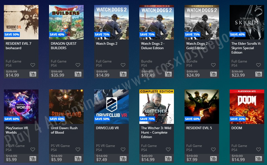This screenshot has width=267, height=165.
Task: Add PlayStation VR Worlds to cart
Action: coord(33,159)
